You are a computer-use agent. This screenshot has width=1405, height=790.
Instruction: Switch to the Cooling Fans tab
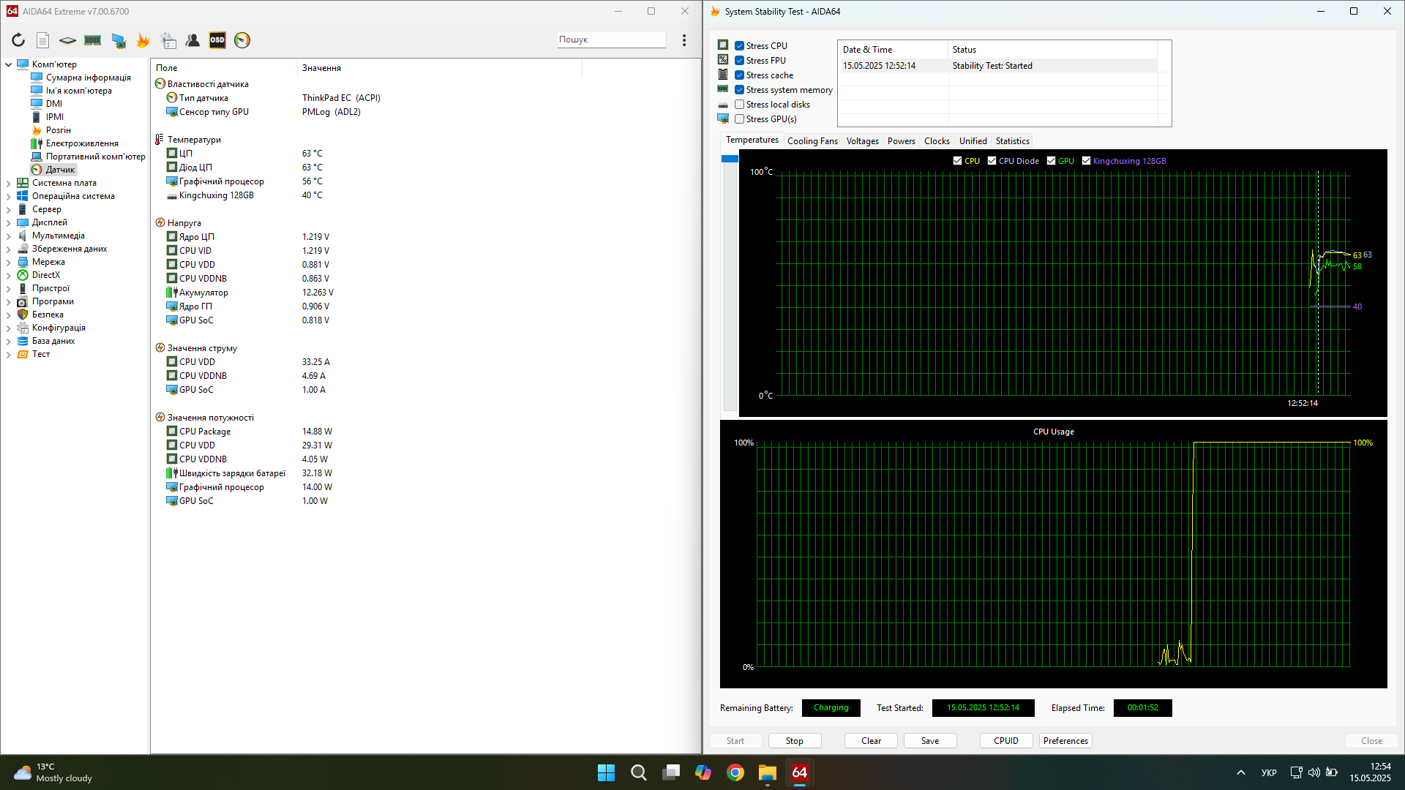point(812,141)
